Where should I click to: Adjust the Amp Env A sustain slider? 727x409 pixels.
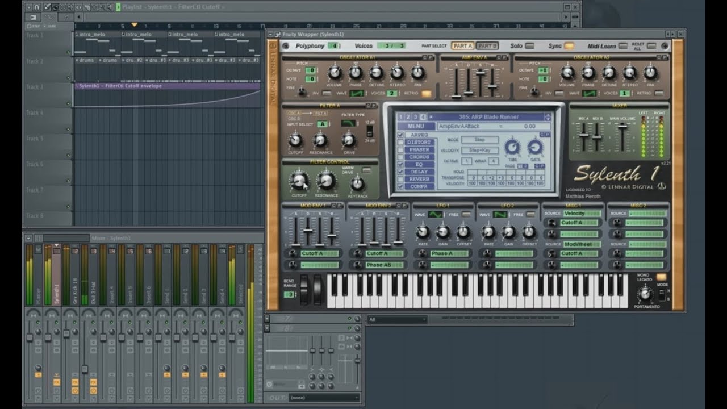(x=481, y=73)
